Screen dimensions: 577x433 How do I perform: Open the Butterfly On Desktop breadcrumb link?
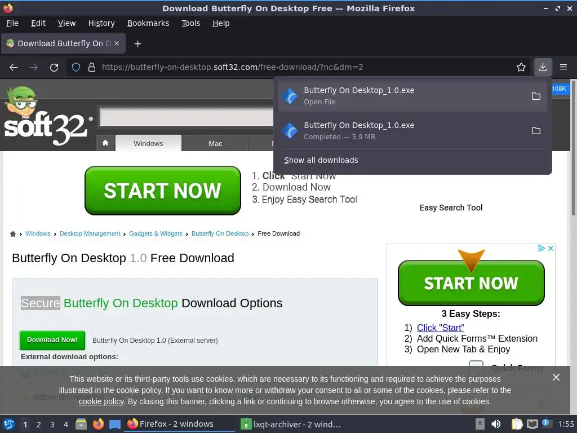click(220, 233)
